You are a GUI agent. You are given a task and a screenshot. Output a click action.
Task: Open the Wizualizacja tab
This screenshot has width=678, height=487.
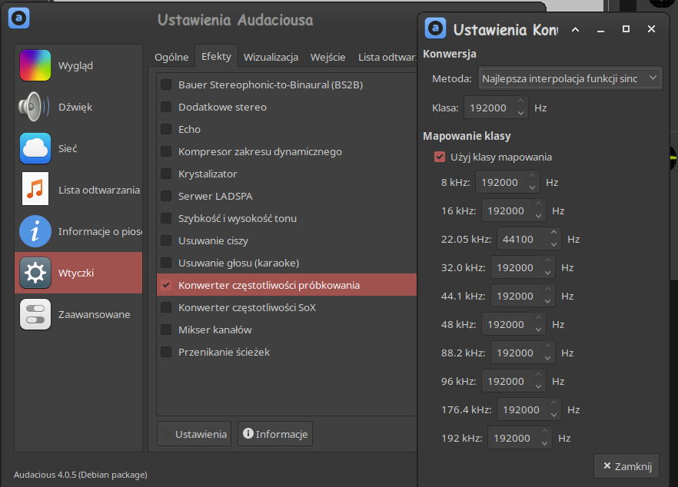click(271, 57)
